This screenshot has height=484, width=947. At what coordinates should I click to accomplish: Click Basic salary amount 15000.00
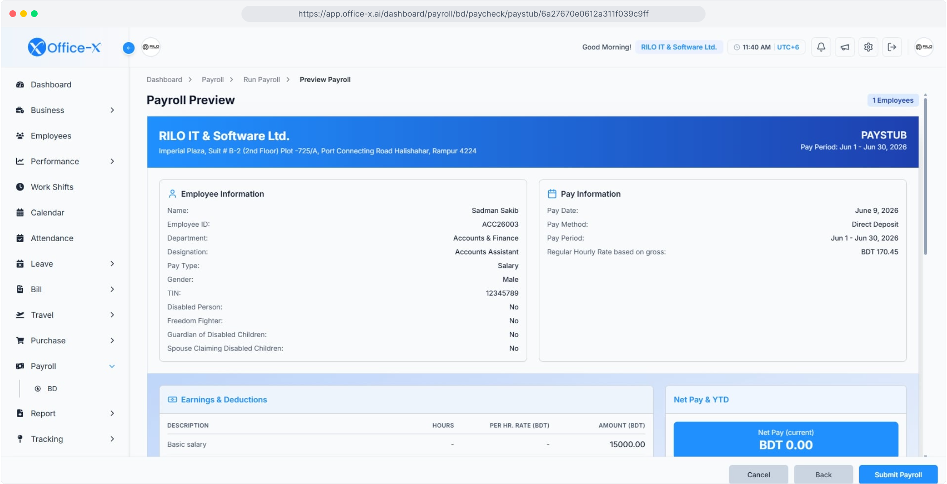[627, 444]
